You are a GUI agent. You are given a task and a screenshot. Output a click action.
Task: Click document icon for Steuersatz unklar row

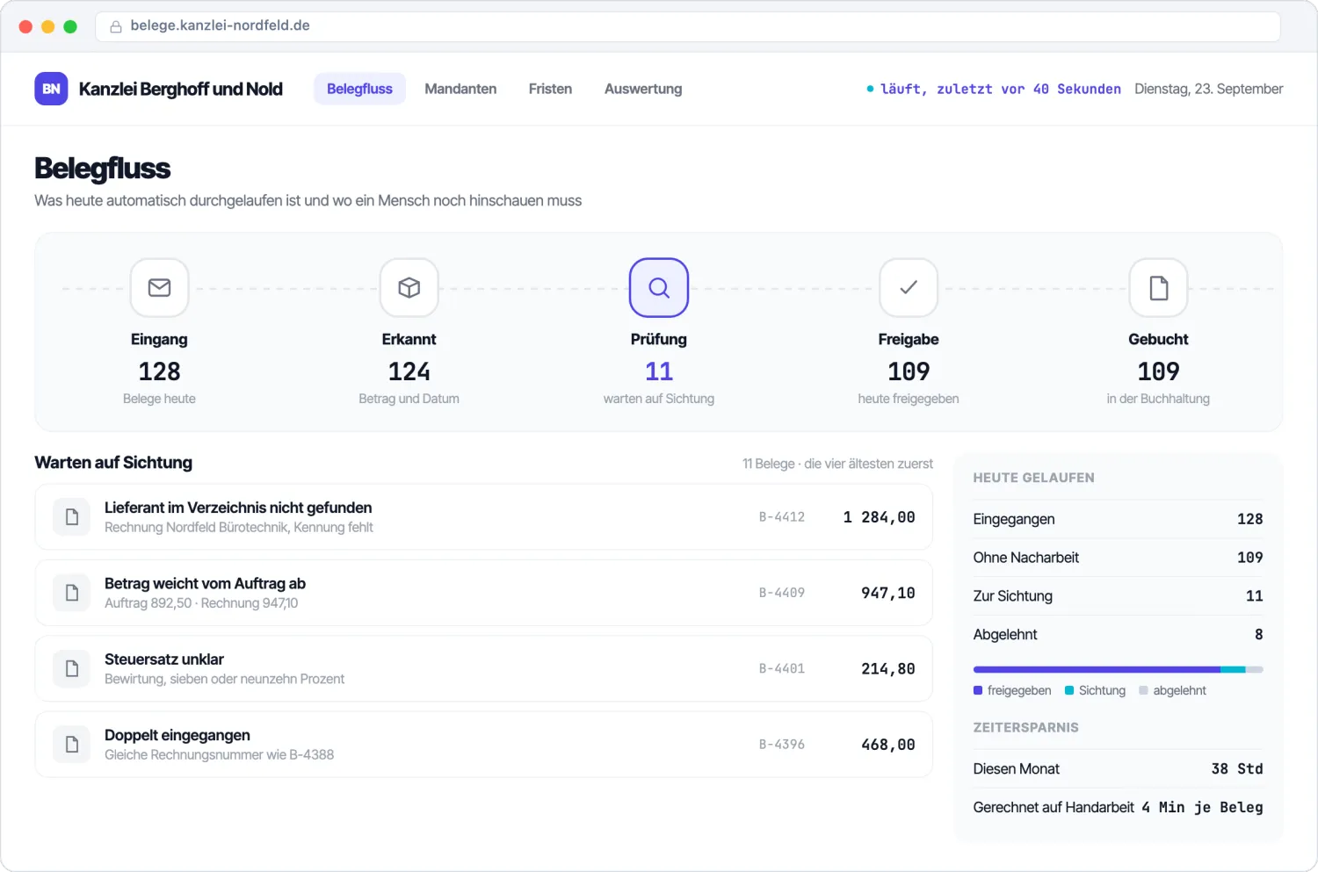72,668
